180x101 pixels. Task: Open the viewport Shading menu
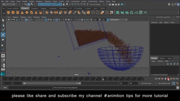click(15, 17)
